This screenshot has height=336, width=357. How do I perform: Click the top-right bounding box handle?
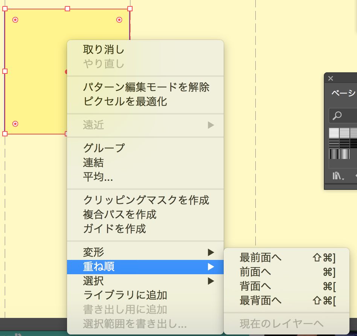coord(130,9)
